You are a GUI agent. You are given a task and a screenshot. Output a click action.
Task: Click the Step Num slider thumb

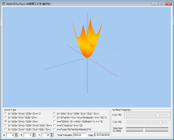[144, 129]
